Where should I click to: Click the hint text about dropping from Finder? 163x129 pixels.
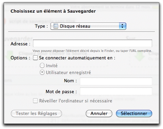click(92, 51)
